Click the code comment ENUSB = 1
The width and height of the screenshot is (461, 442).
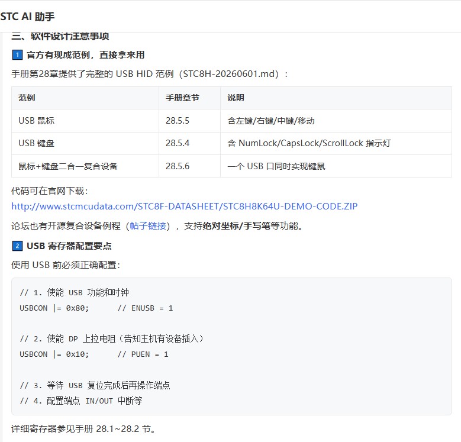145,308
